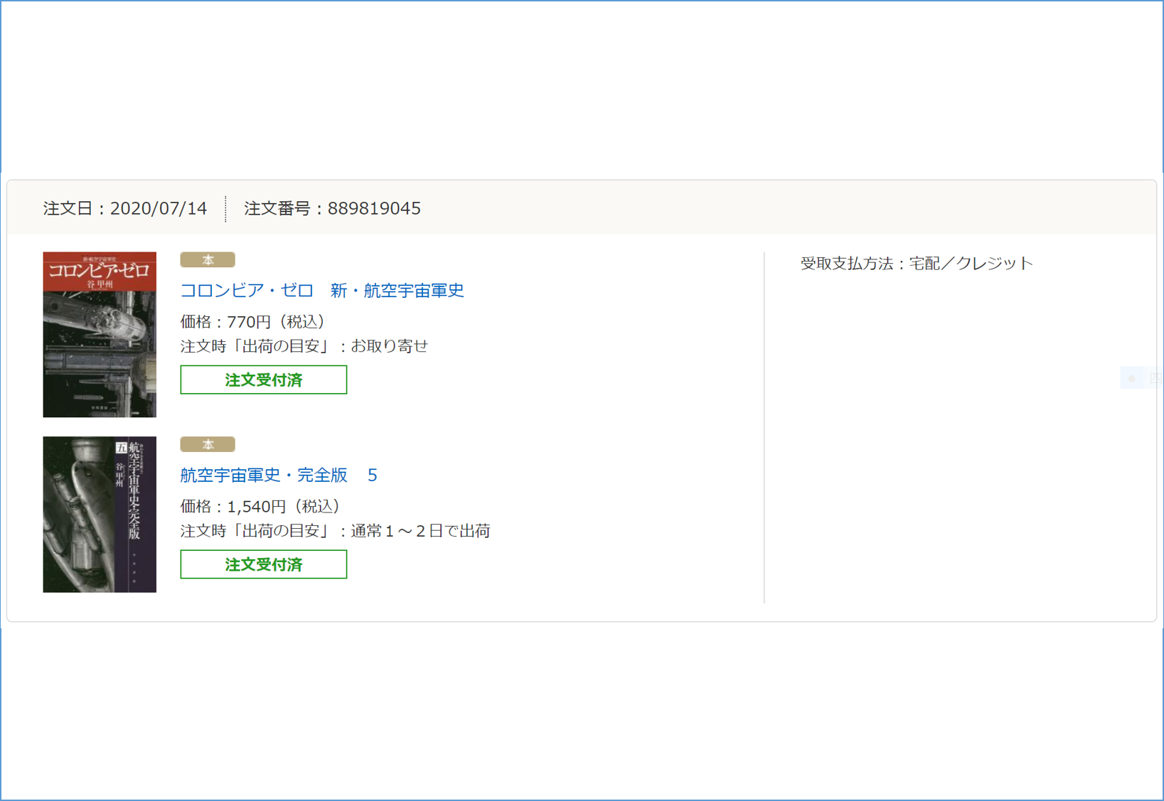Screen dimensions: 1164x801
Task: Click the 本 badge above 航空宇宙軍史・完全版 5
Action: click(x=208, y=445)
